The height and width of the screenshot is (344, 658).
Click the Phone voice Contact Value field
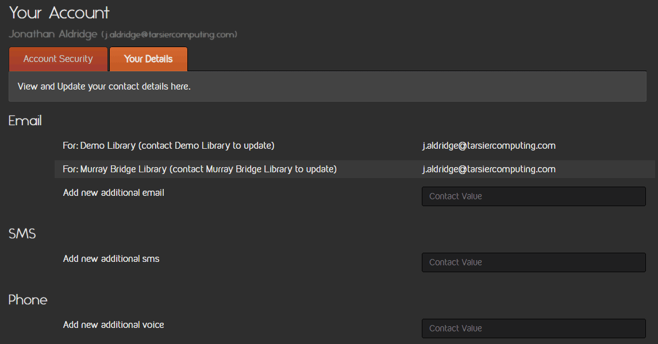tap(533, 328)
